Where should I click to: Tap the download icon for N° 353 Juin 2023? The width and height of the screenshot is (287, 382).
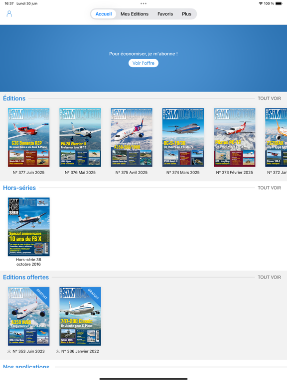click(9, 351)
